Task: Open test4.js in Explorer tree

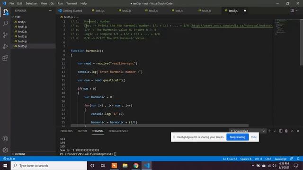Action: [x=22, y=41]
